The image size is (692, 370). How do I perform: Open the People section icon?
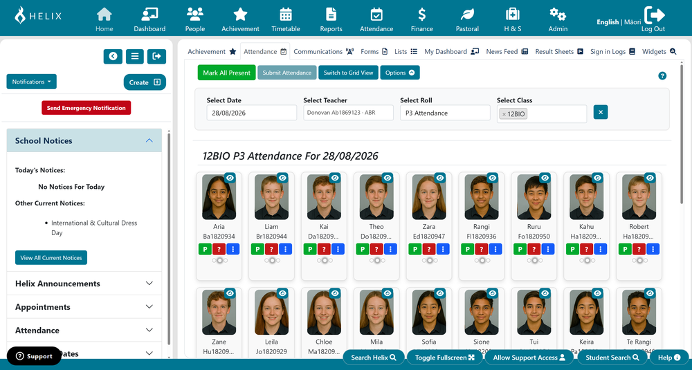194,19
